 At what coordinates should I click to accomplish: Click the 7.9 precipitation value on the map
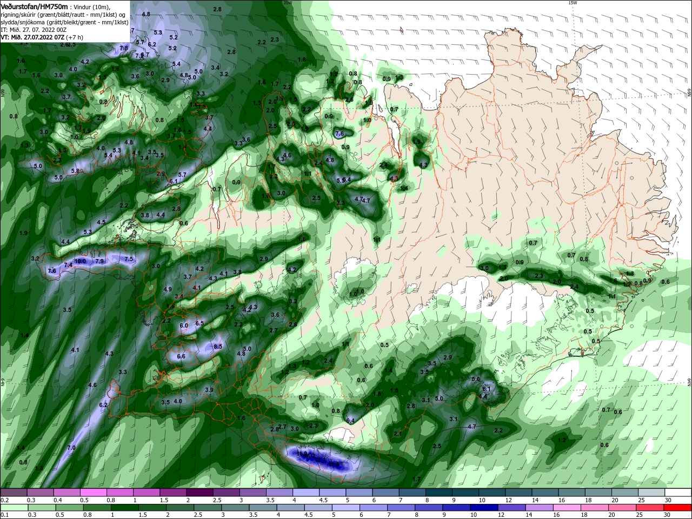(99, 261)
